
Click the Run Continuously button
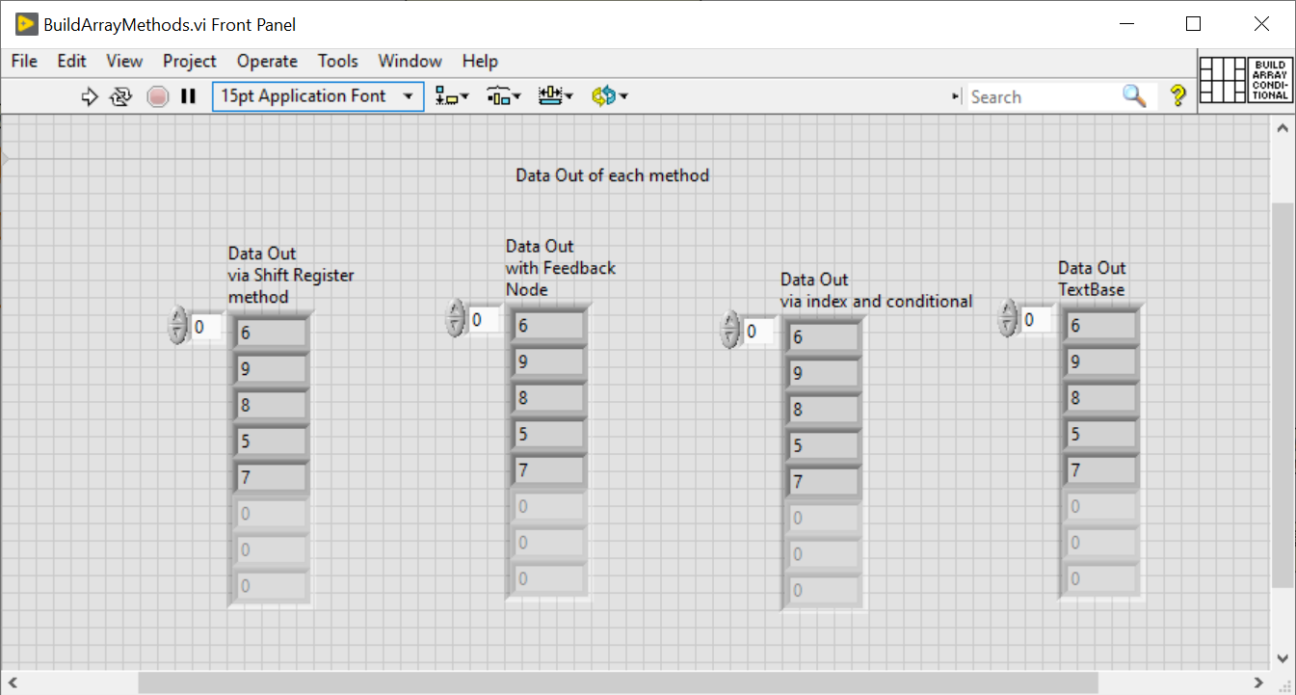[120, 96]
